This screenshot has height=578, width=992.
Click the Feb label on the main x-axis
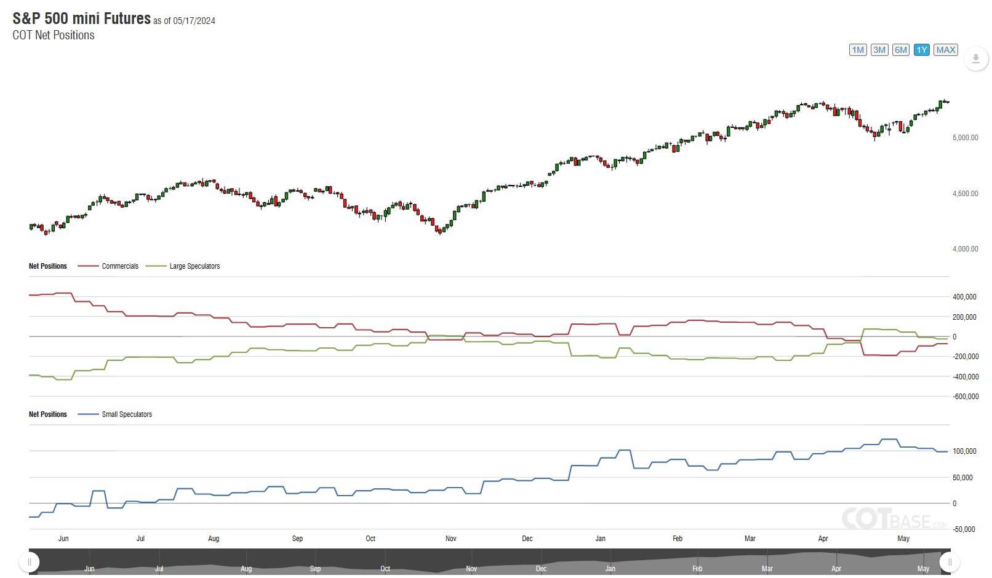point(678,539)
